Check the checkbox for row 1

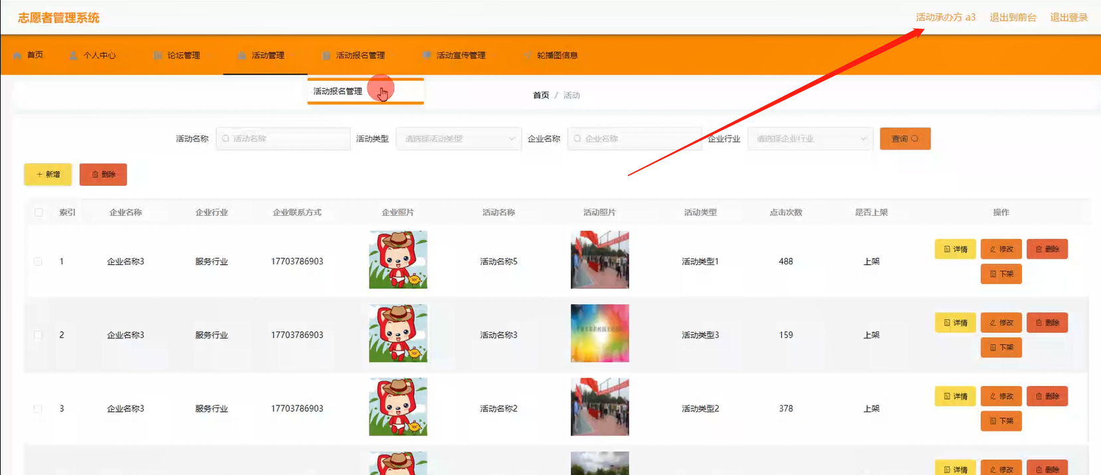(39, 262)
